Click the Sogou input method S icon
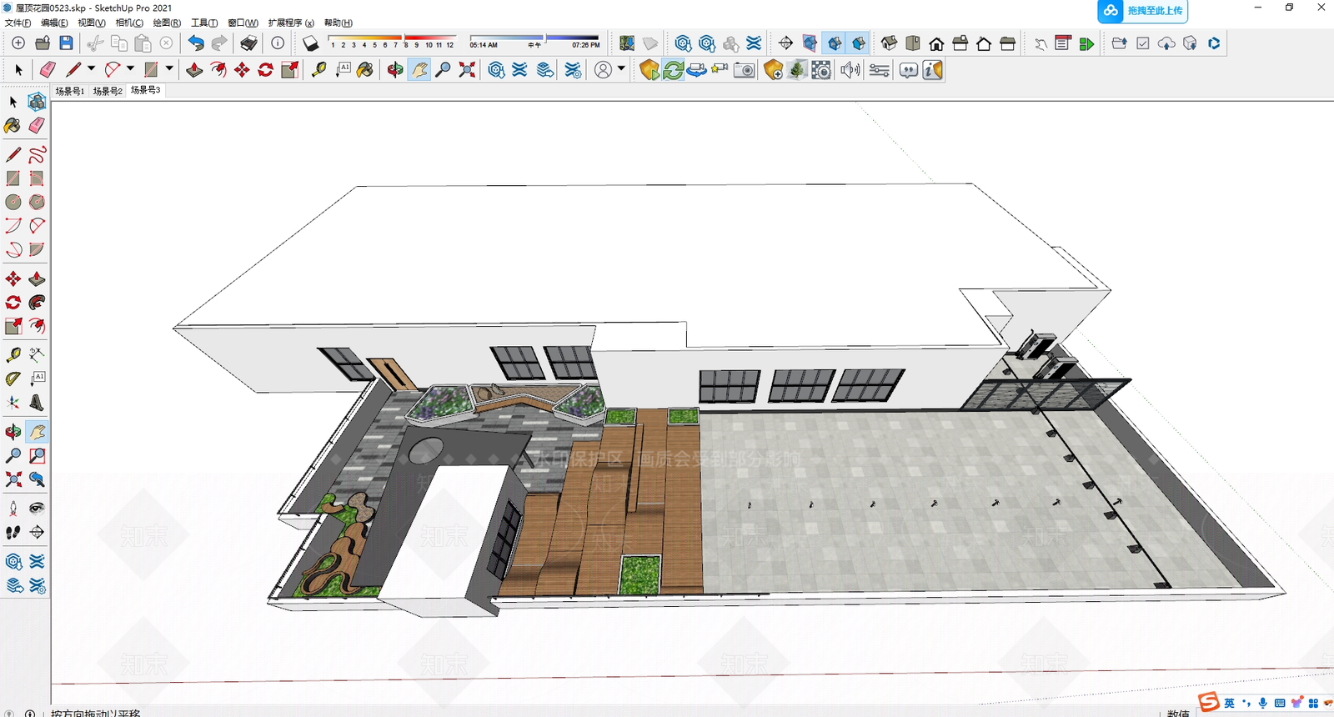This screenshot has height=717, width=1334. (x=1208, y=702)
